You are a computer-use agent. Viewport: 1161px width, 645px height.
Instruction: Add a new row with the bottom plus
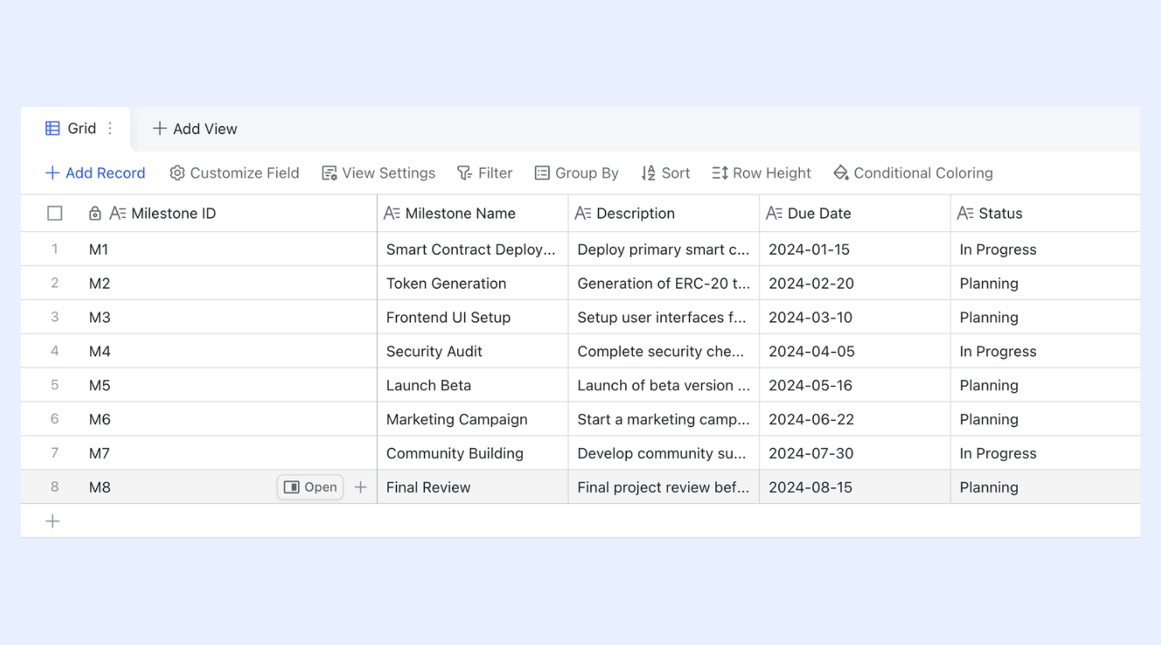click(53, 521)
